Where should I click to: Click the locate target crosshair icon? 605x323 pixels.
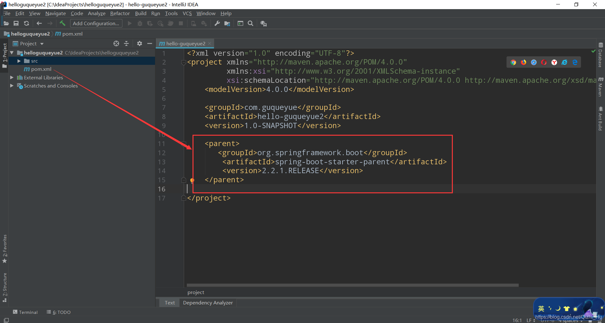(116, 43)
